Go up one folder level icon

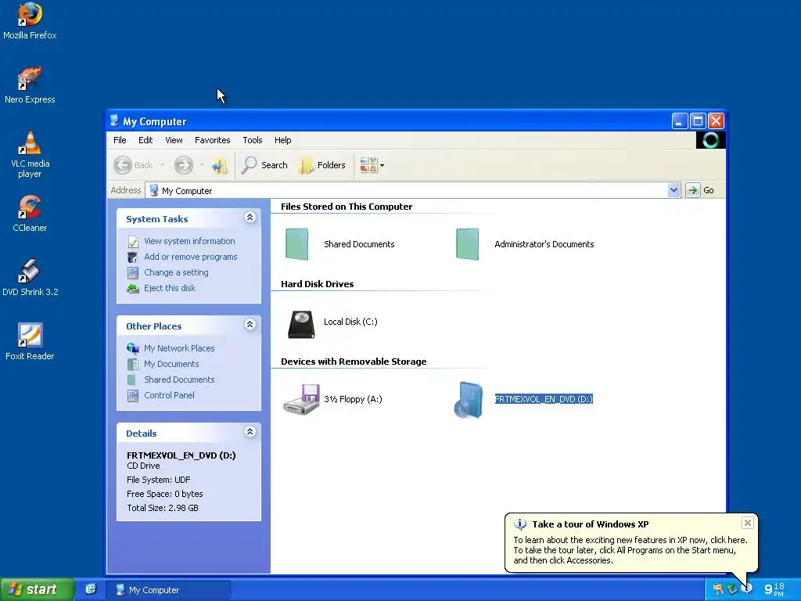tap(220, 165)
